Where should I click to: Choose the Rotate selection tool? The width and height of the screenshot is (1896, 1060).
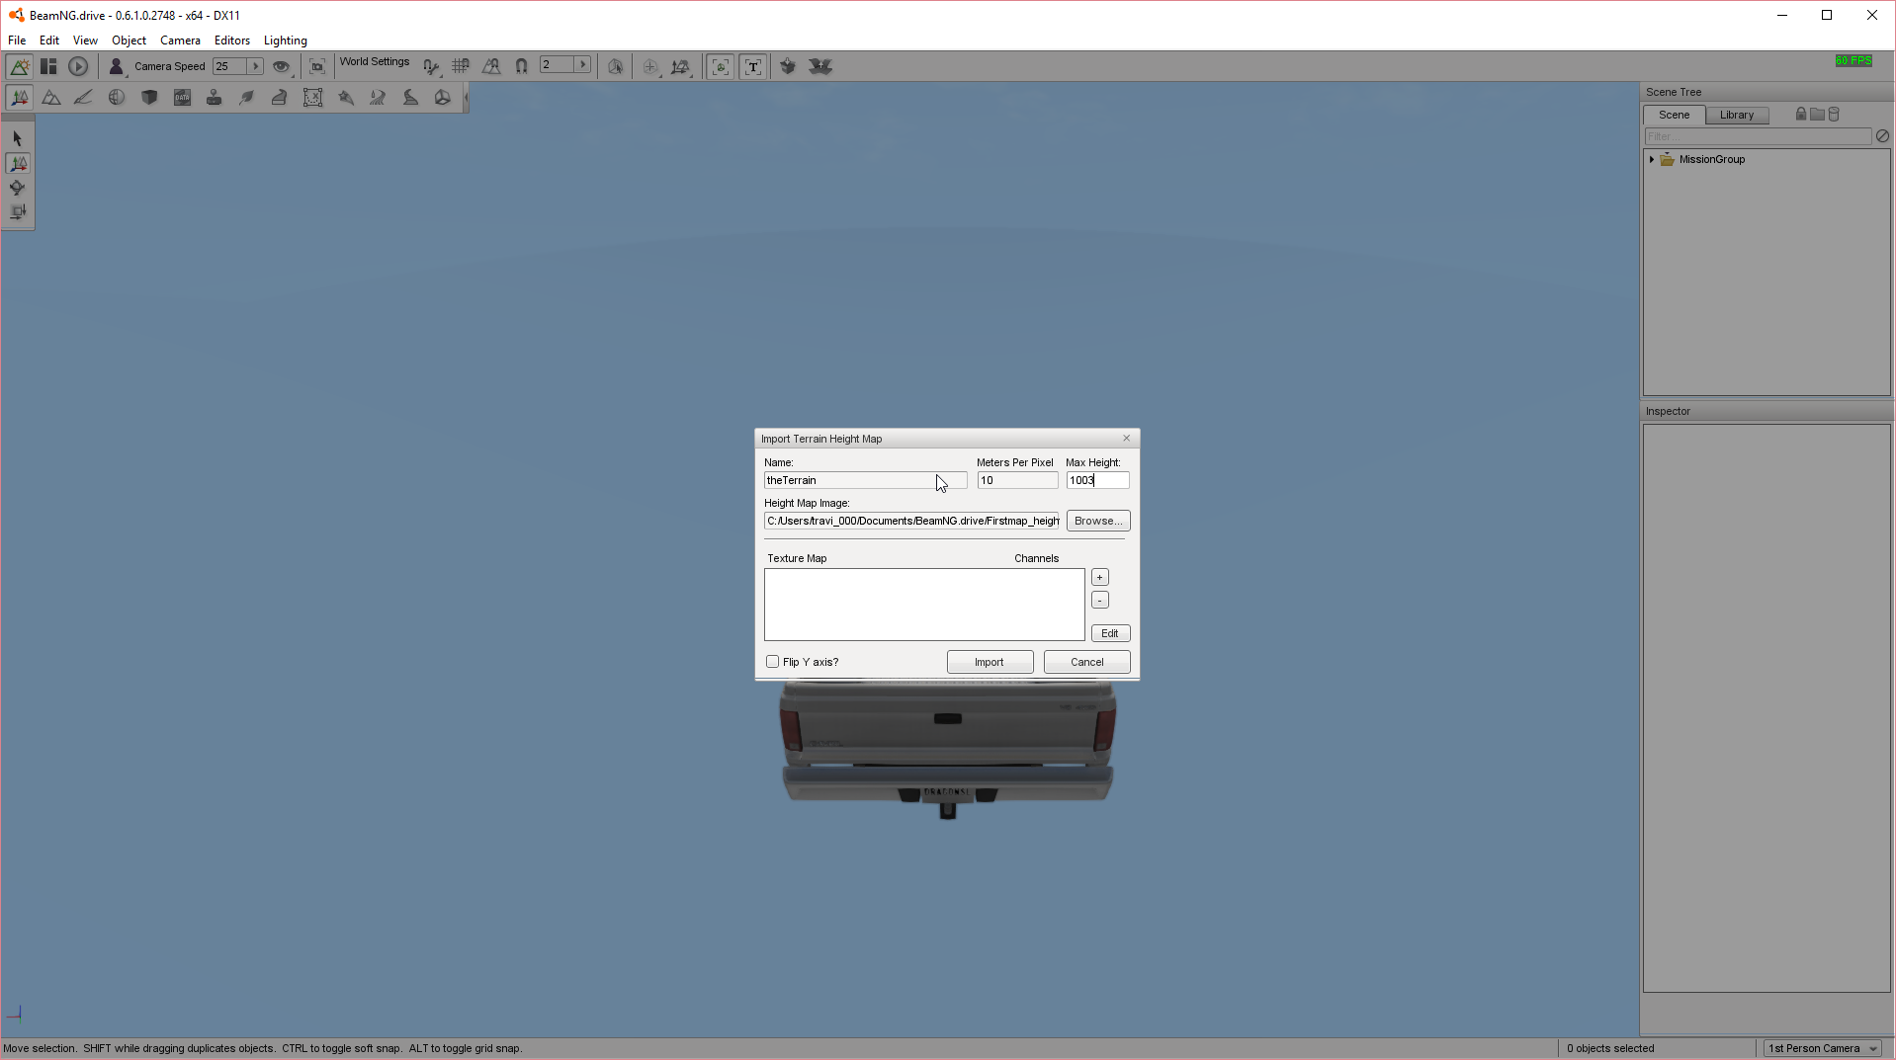pyautogui.click(x=17, y=188)
